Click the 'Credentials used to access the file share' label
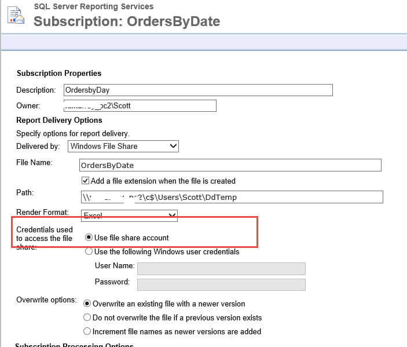Screen dimensions: 407x347 coord(45,238)
